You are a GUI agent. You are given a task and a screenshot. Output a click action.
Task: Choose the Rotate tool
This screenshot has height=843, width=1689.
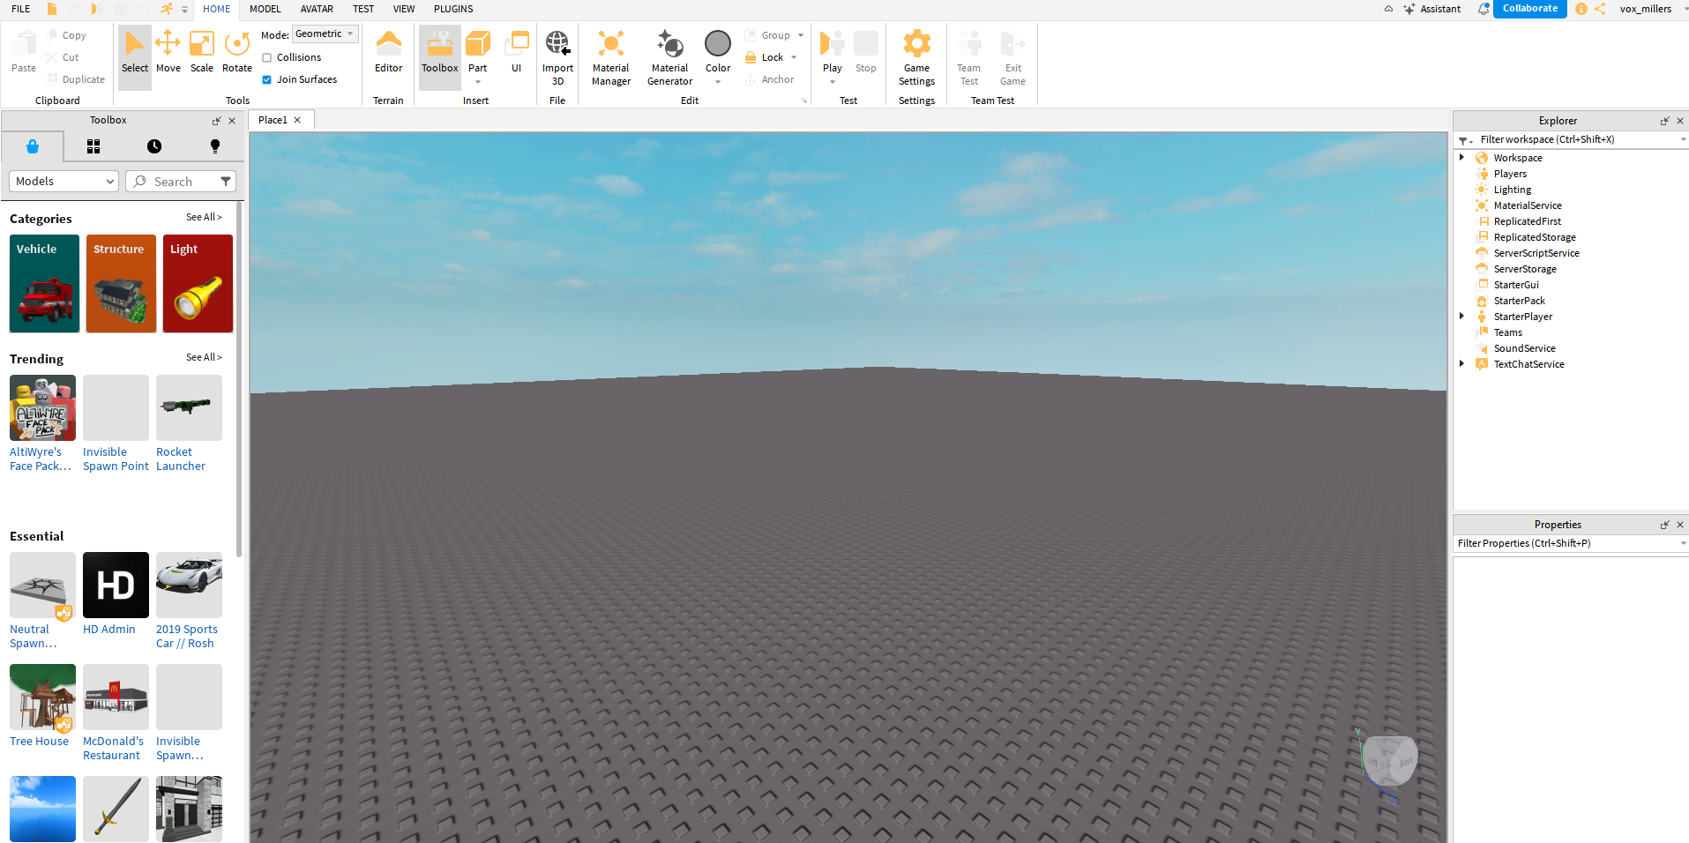point(236,53)
